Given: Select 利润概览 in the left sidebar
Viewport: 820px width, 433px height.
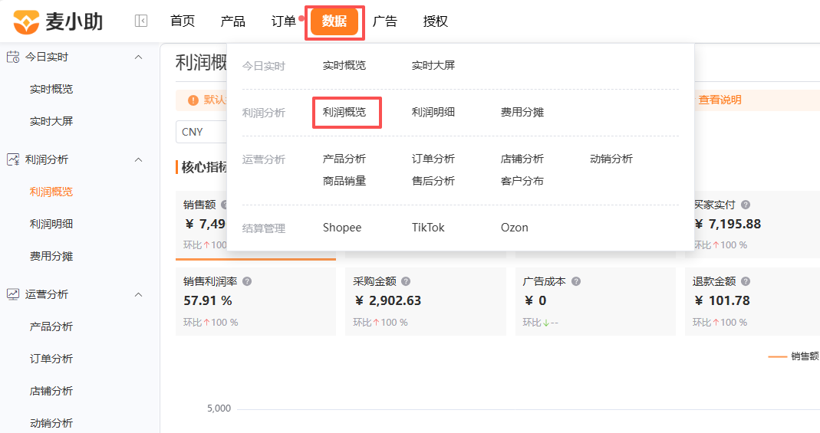Looking at the screenshot, I should click(x=51, y=192).
